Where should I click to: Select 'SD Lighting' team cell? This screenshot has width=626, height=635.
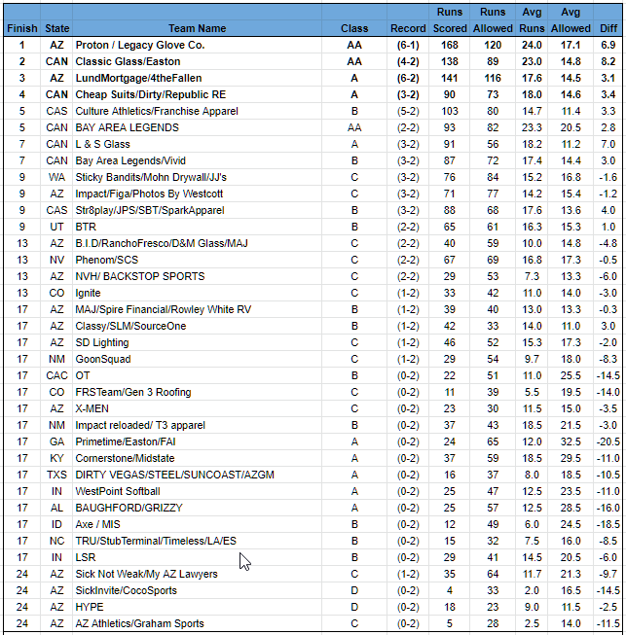point(197,342)
